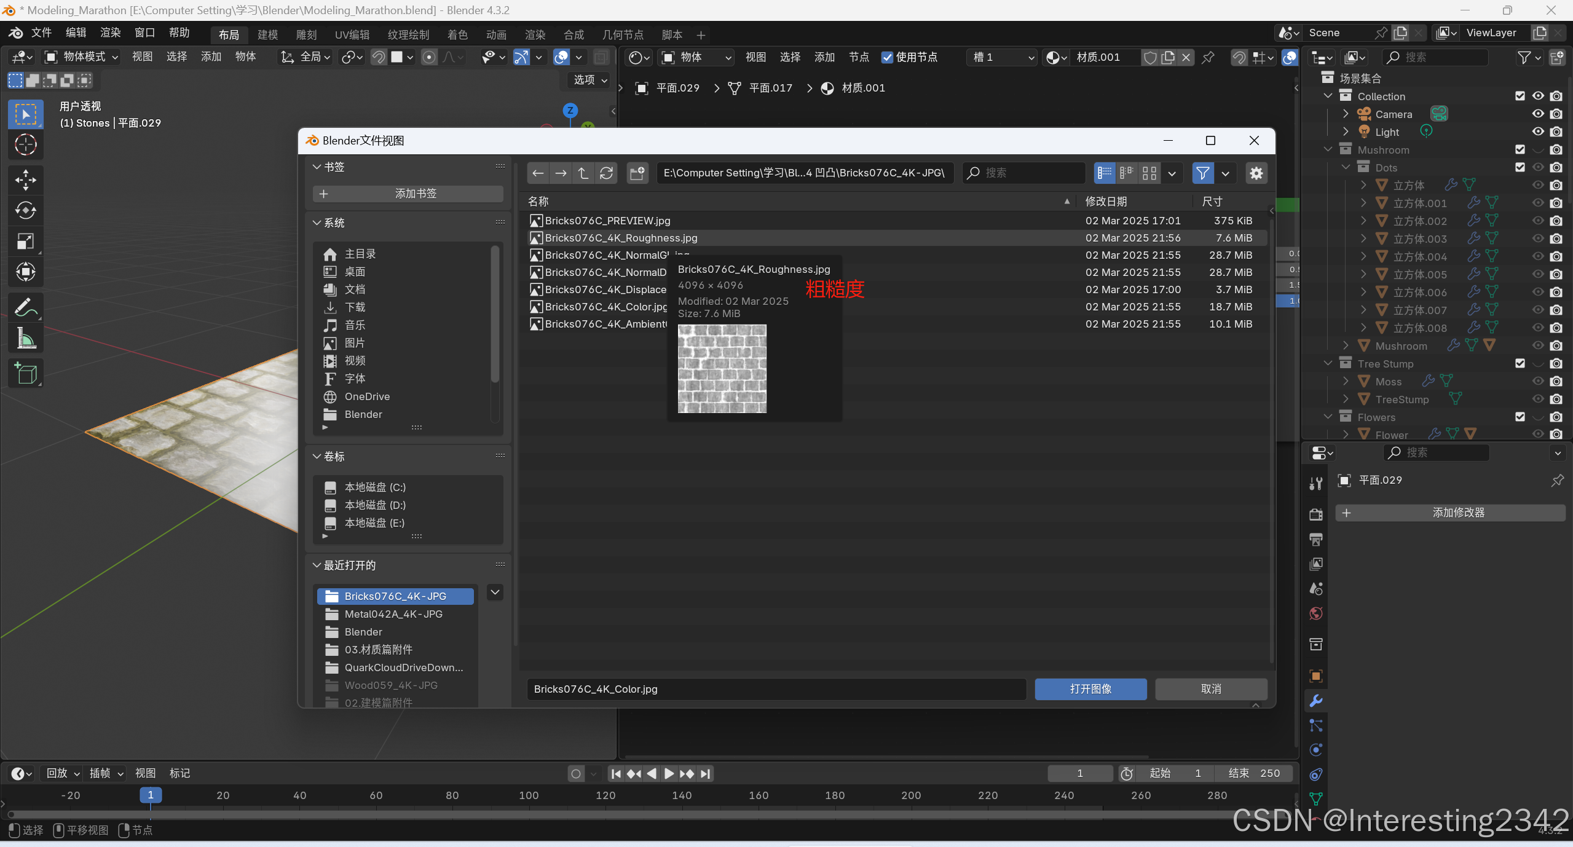Screen dimensions: 1573x847
Task: Toggle the Use Nodes checkbox
Action: tap(887, 57)
